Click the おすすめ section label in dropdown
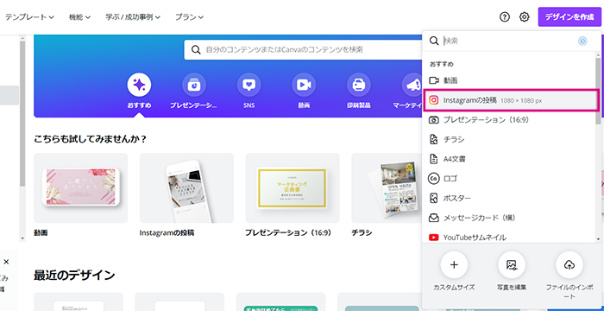This screenshot has width=604, height=311. [x=442, y=64]
